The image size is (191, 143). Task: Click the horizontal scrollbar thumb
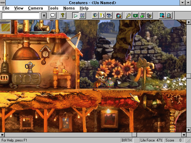(x=134, y=135)
